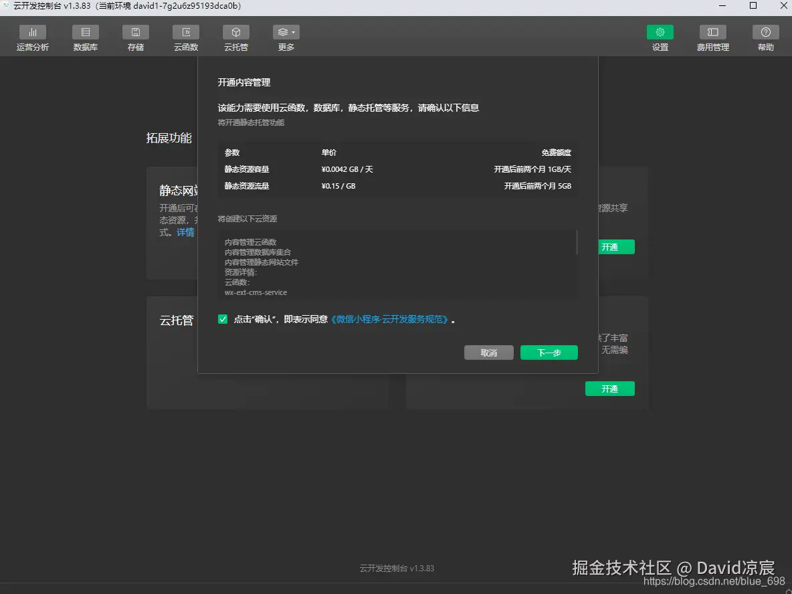Screen dimensions: 792x594
Task: Open the 帮助 (Help) panel
Action: (765, 37)
